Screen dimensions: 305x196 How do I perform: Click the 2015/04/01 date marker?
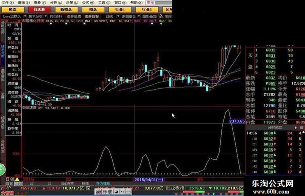149,180
